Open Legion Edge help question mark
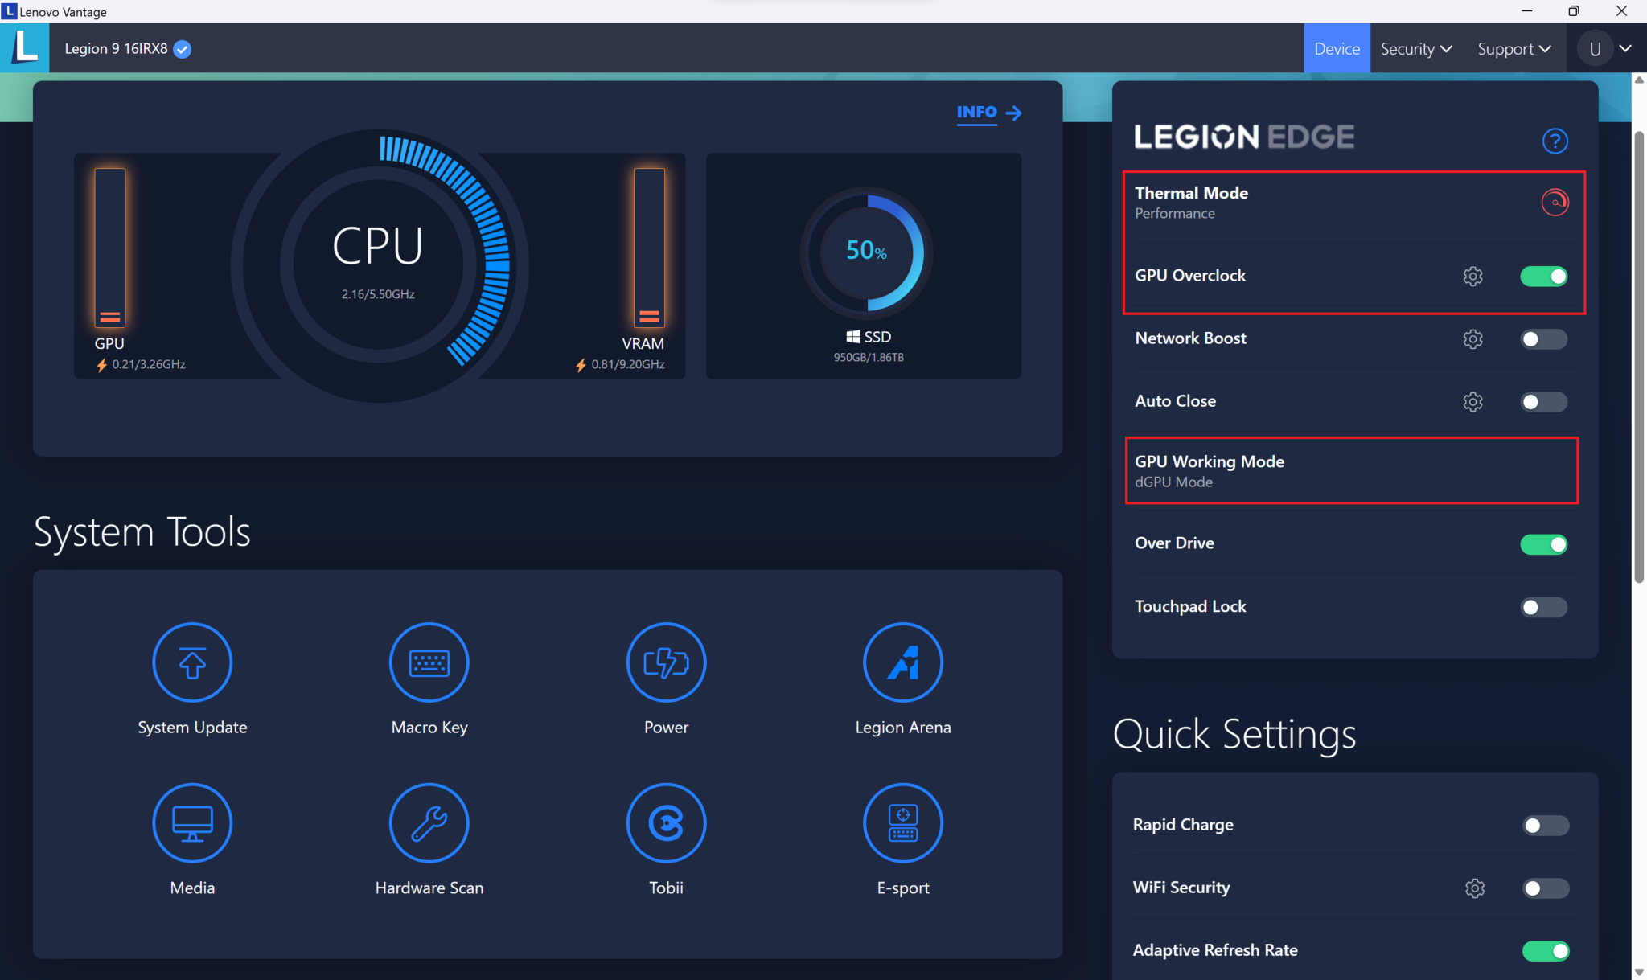Image resolution: width=1647 pixels, height=980 pixels. coord(1555,141)
